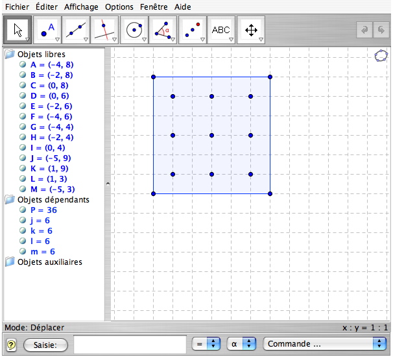Click the center point of the dot grid
393x357 pixels.
211,135
